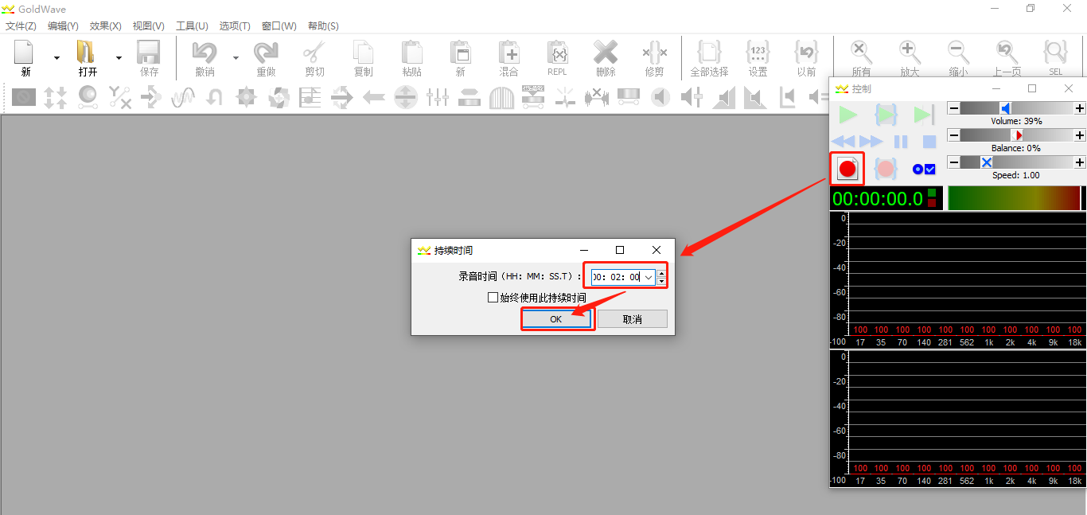1087x515 pixels.
Task: Zoom in with the 放大 magnifier icon
Action: click(x=910, y=59)
